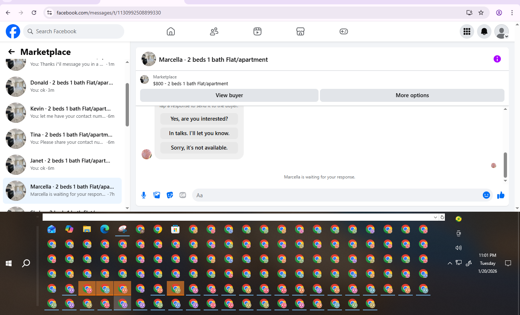Viewport: 520px width, 315px height.
Task: Bookmark this page with star icon
Action: tap(481, 13)
